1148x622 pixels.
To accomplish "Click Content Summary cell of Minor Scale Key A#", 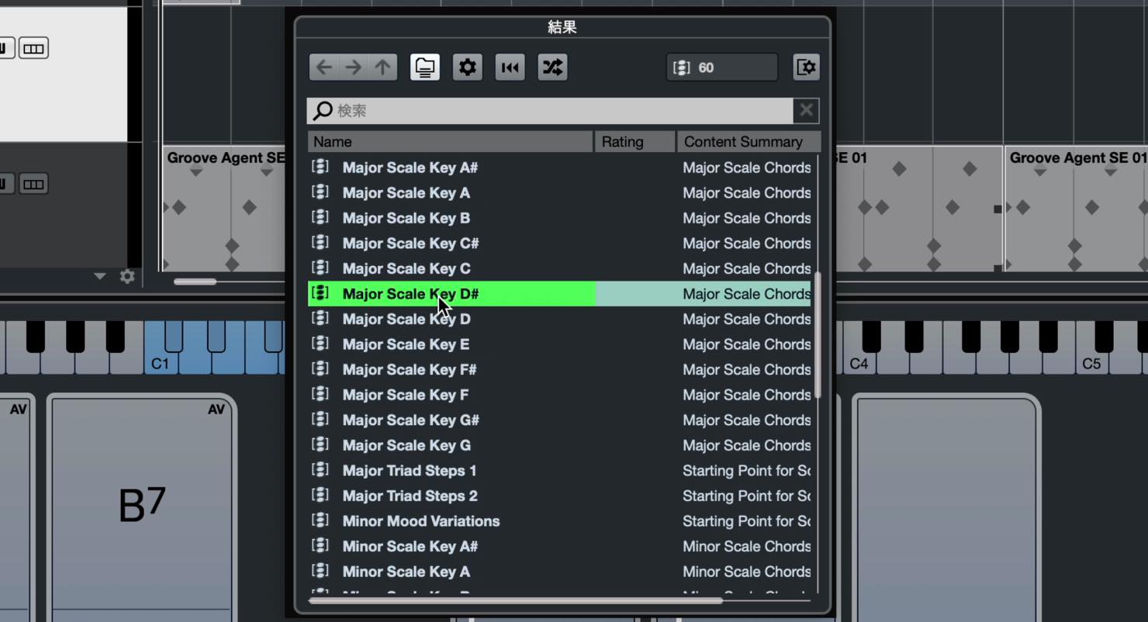I will click(x=746, y=546).
